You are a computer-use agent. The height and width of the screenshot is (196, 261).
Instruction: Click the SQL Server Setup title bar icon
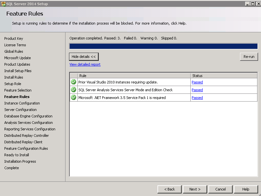click(x=3, y=4)
